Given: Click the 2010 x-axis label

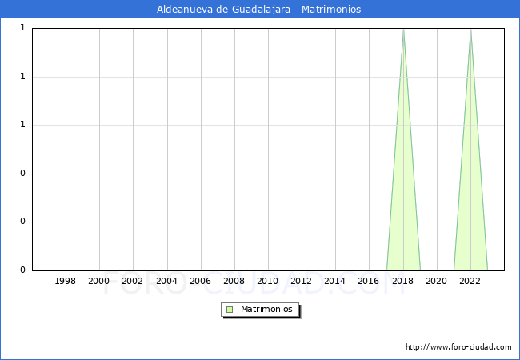Looking at the screenshot, I should pyautogui.click(x=268, y=281).
